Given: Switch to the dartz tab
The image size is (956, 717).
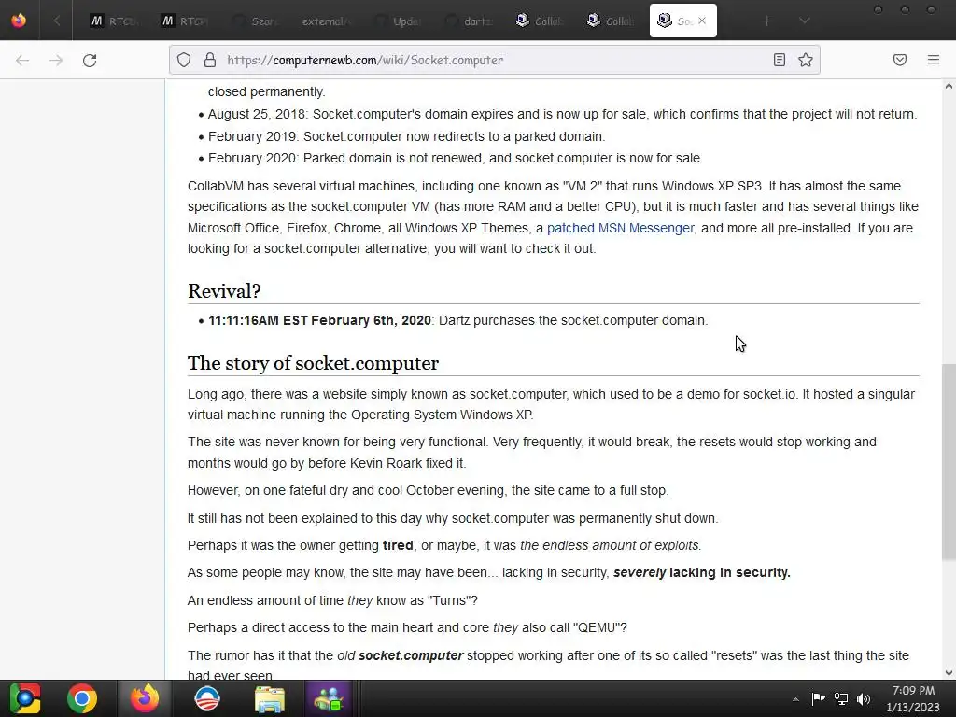Looking at the screenshot, I should [468, 21].
